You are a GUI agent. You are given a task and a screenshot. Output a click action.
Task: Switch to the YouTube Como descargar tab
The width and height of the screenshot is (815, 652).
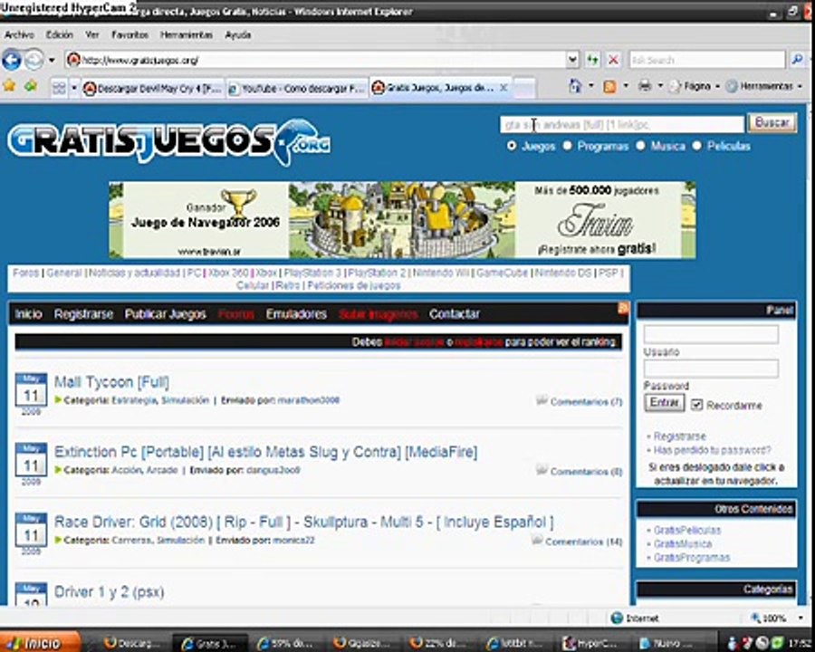point(297,89)
